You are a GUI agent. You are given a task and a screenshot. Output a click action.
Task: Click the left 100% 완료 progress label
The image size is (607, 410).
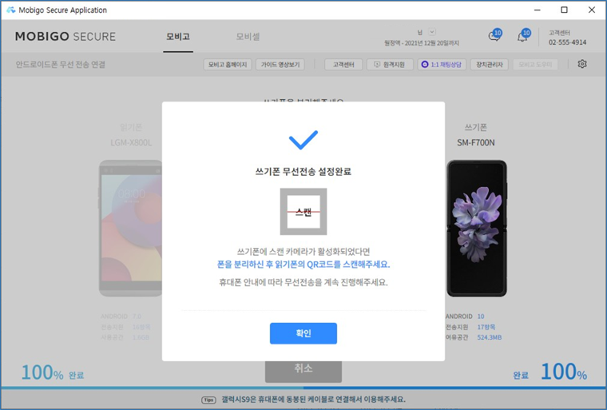[x=53, y=372]
